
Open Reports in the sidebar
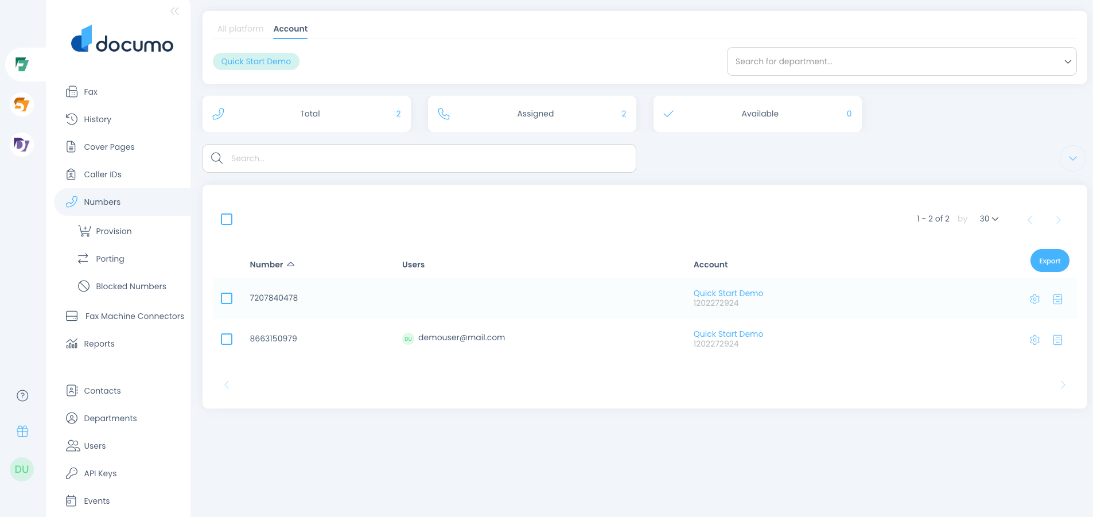click(99, 344)
